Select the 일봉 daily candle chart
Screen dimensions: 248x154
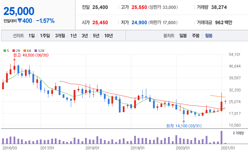183,36
